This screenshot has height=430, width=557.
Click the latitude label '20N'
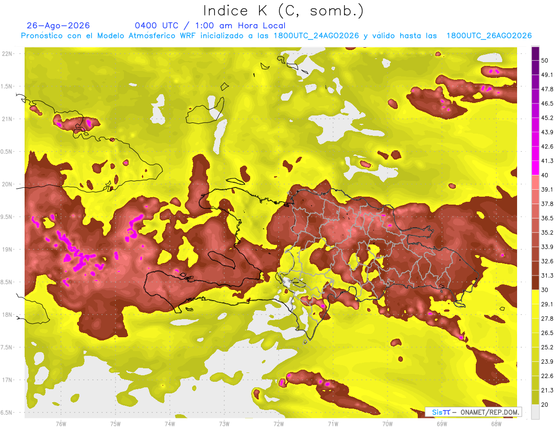(x=6, y=184)
